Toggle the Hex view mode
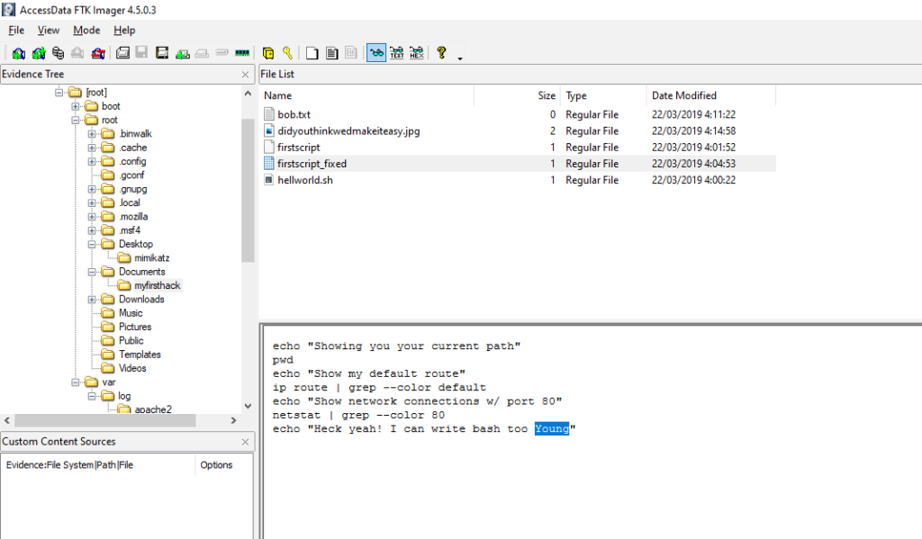Image resolution: width=922 pixels, height=539 pixels. (417, 52)
